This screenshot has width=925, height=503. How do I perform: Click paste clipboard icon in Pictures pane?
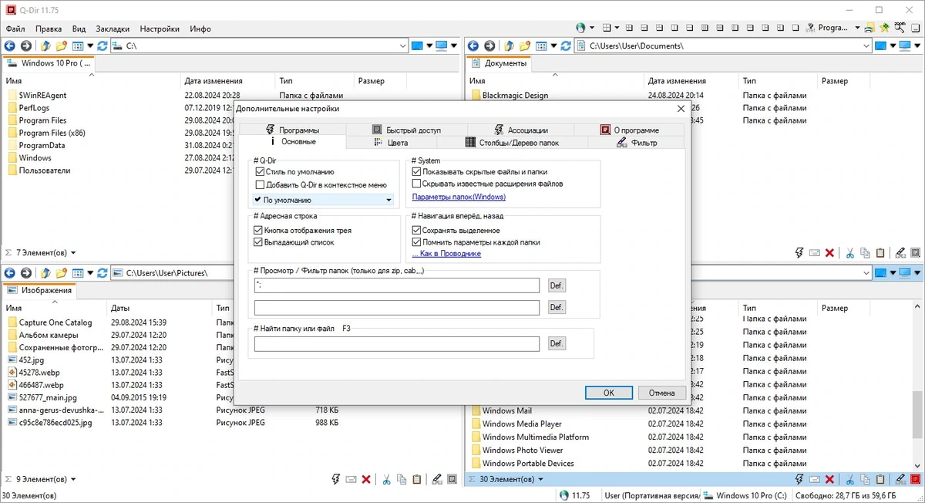(416, 479)
